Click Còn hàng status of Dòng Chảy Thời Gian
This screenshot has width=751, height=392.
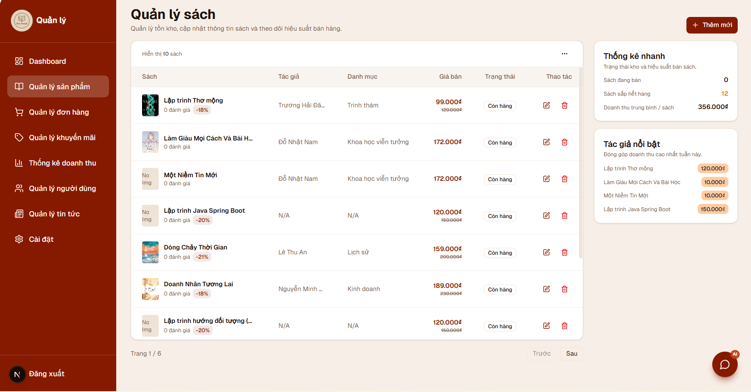pyautogui.click(x=500, y=253)
